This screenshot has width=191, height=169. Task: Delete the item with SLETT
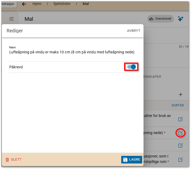[14, 160]
